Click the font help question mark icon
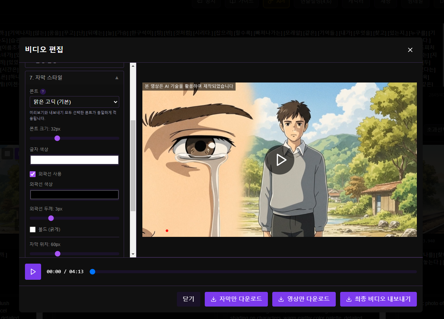The height and width of the screenshot is (319, 444). tap(43, 92)
